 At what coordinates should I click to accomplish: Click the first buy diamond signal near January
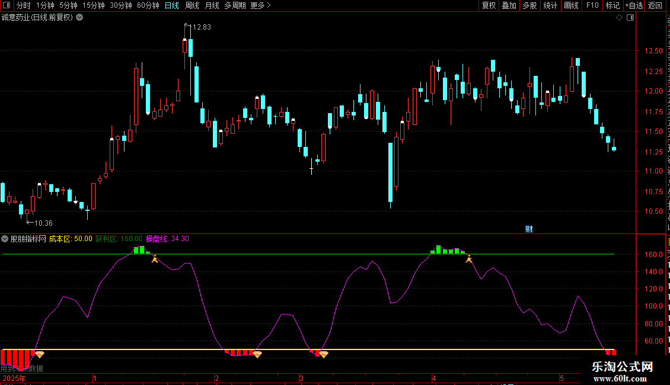pos(40,355)
